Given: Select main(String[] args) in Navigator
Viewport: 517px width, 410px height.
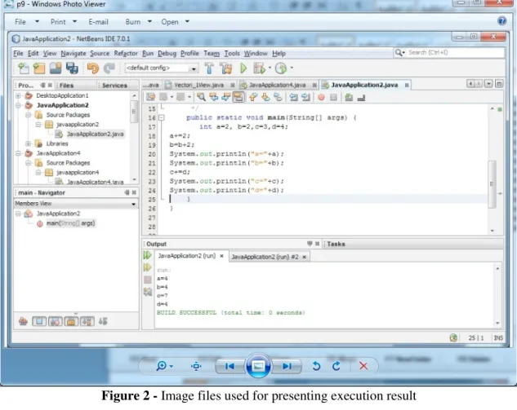Looking at the screenshot, I should pyautogui.click(x=70, y=223).
